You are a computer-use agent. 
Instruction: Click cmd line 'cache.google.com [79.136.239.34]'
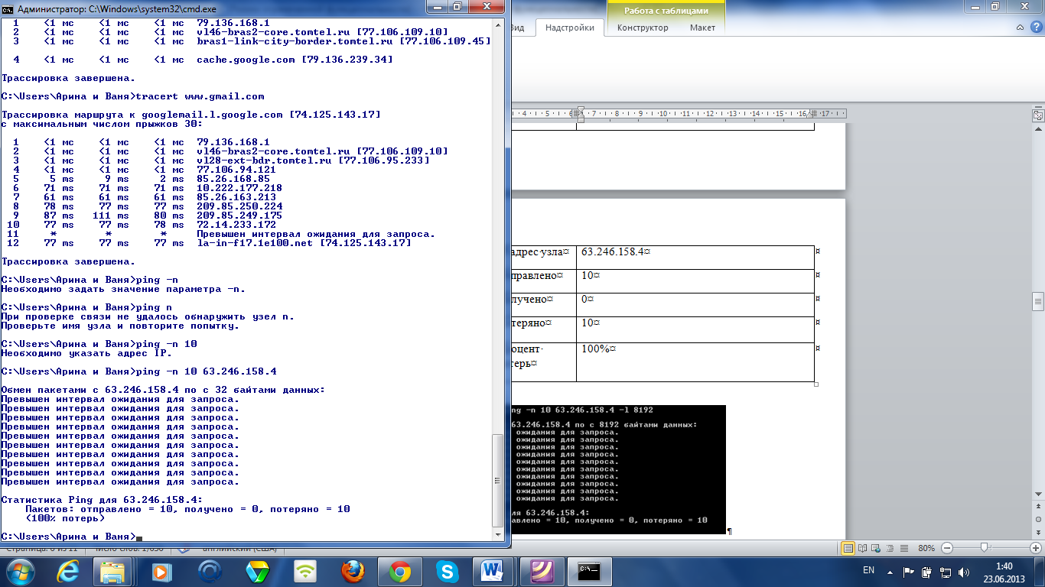295,60
